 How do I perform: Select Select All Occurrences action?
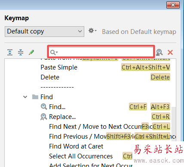81,156
